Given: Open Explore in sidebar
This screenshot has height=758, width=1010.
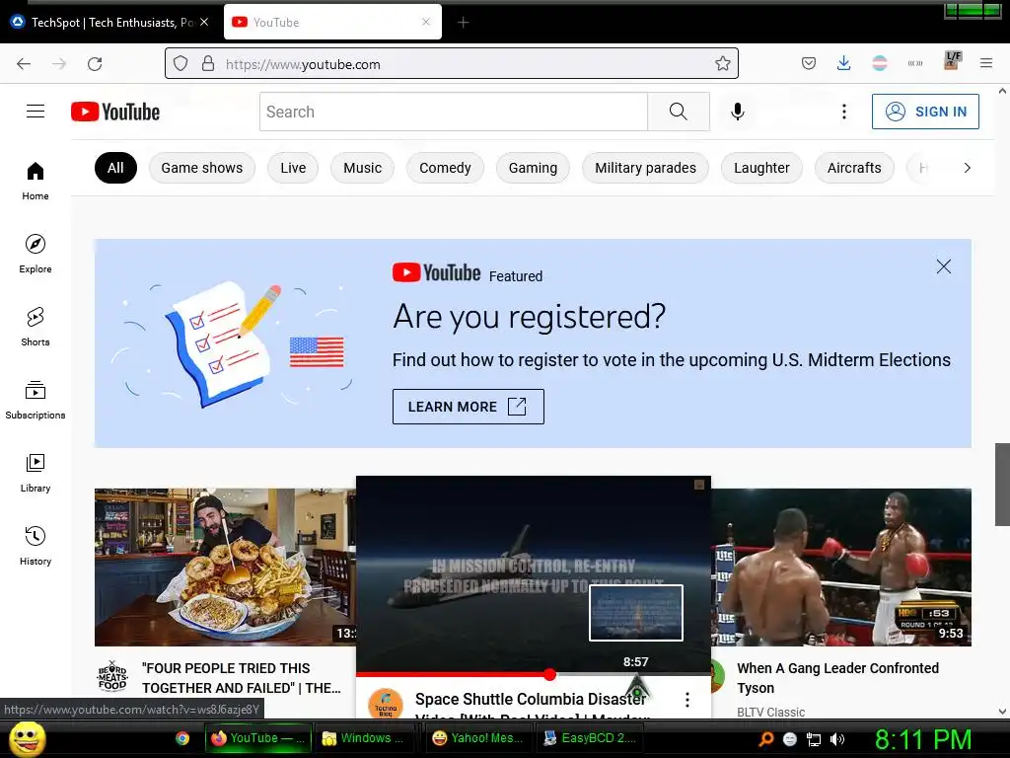Looking at the screenshot, I should [x=36, y=254].
